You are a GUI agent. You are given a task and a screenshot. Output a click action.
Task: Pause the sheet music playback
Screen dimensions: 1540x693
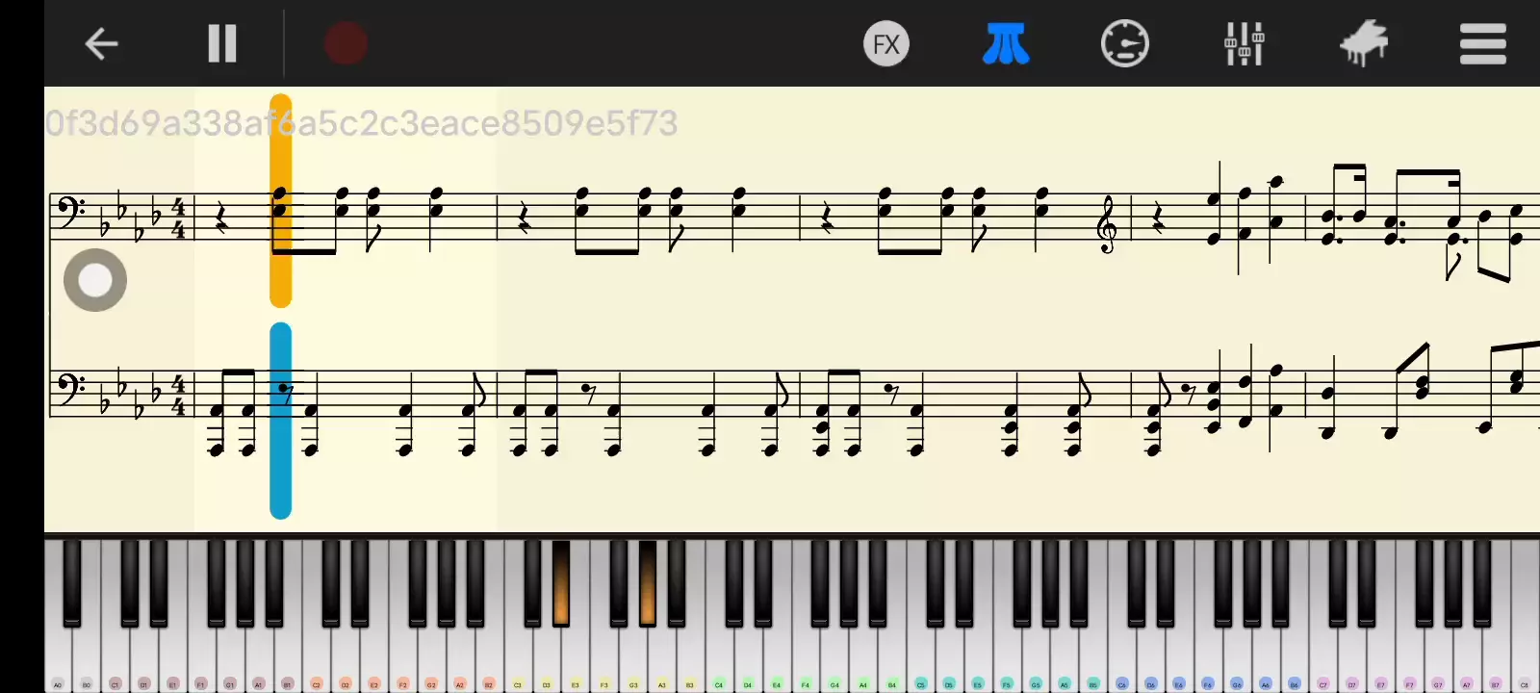click(x=222, y=43)
